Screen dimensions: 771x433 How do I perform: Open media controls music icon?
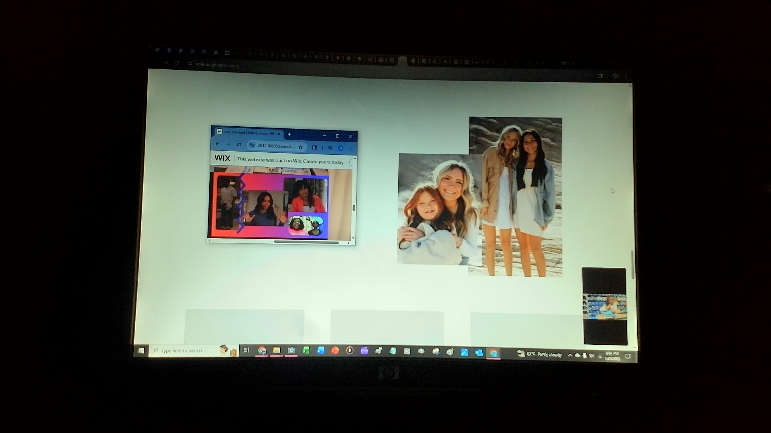click(330, 148)
